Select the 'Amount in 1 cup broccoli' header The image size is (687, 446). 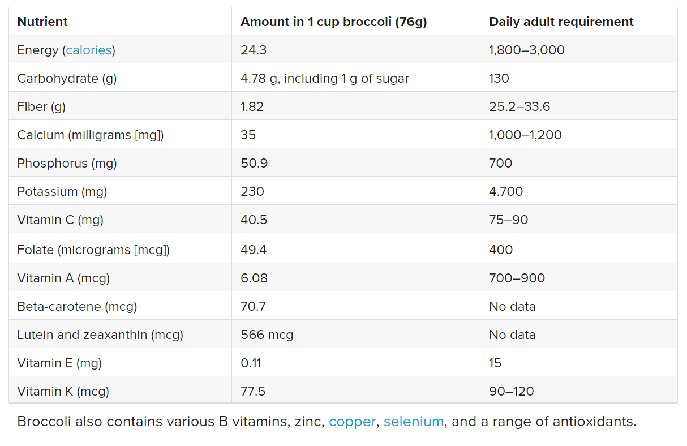(333, 22)
